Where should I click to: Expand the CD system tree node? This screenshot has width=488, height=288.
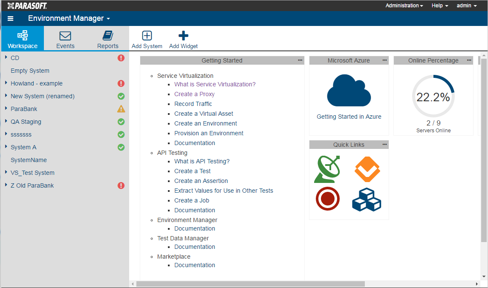coord(6,57)
